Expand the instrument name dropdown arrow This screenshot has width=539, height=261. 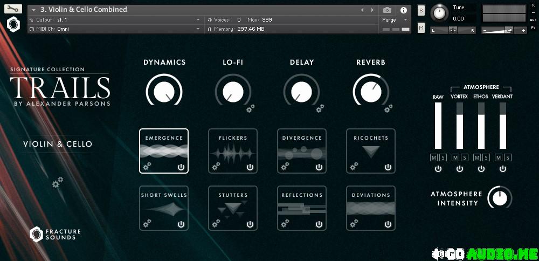pos(33,10)
